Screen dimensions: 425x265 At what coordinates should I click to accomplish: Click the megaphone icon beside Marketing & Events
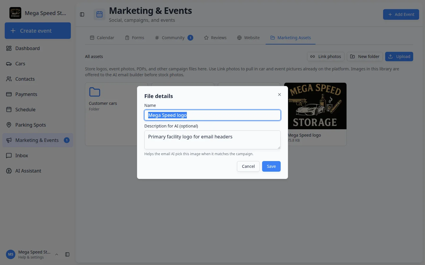tap(9, 140)
